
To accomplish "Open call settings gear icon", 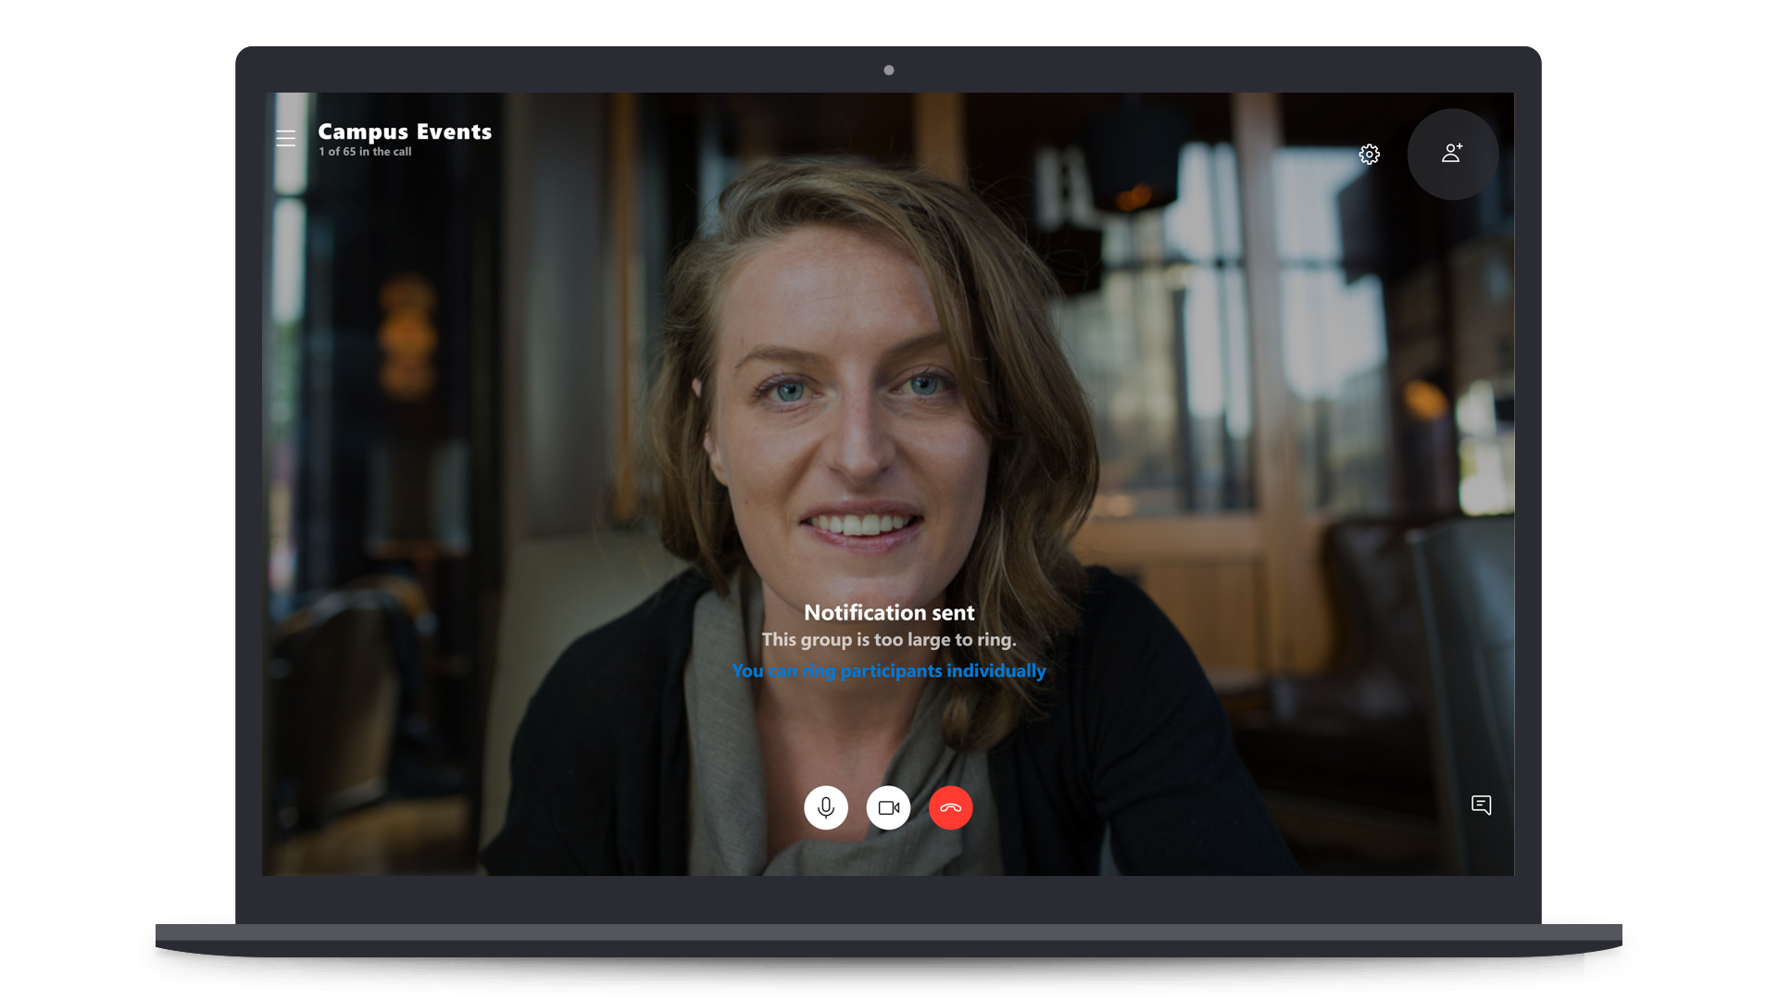I will 1369,155.
